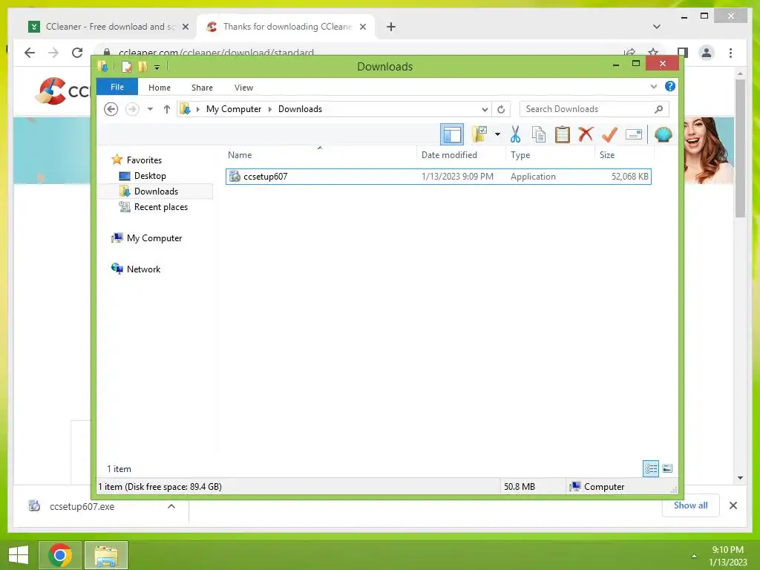Click the Paste clipboard icon

click(563, 134)
